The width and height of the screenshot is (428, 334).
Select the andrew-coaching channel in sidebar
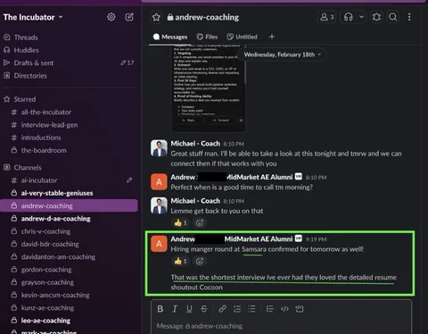point(69,205)
